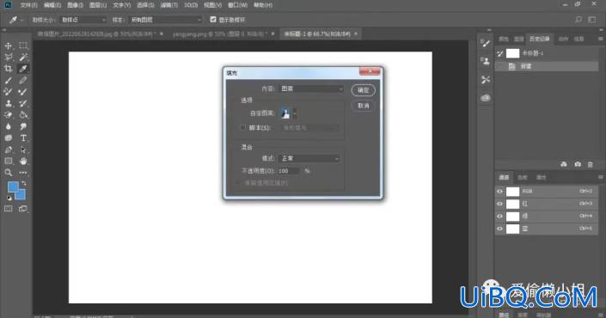Open tool preset picker arrow beside eyedropper
606x318 pixels.
point(21,20)
